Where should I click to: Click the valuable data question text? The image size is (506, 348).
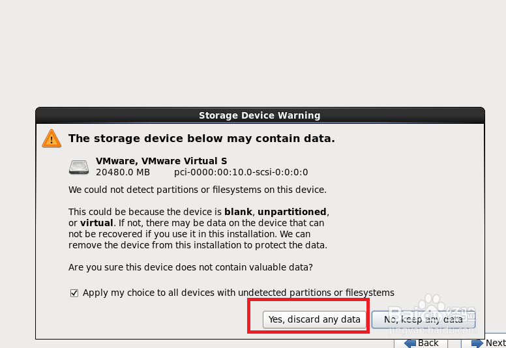point(190,267)
